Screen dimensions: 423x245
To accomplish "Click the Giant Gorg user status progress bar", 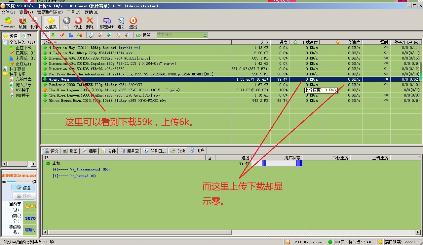I will pyautogui.click(x=277, y=163).
